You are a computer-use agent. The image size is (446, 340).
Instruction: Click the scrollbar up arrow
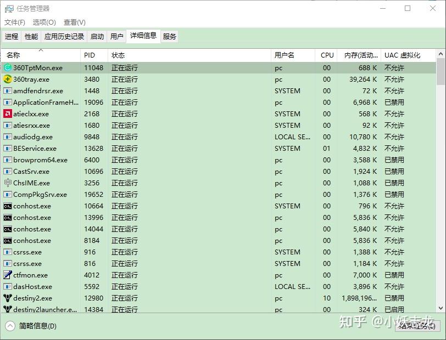coord(441,54)
